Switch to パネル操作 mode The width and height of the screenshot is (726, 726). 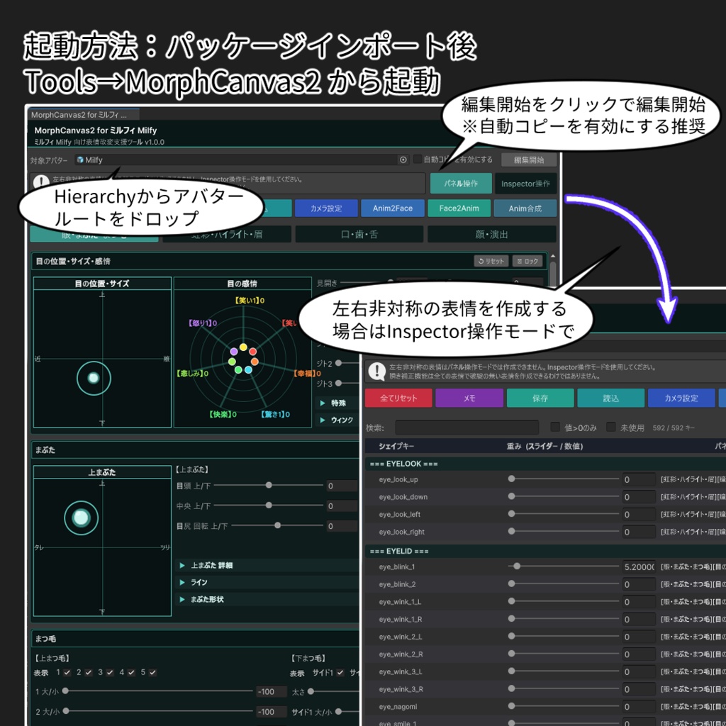coord(461,184)
